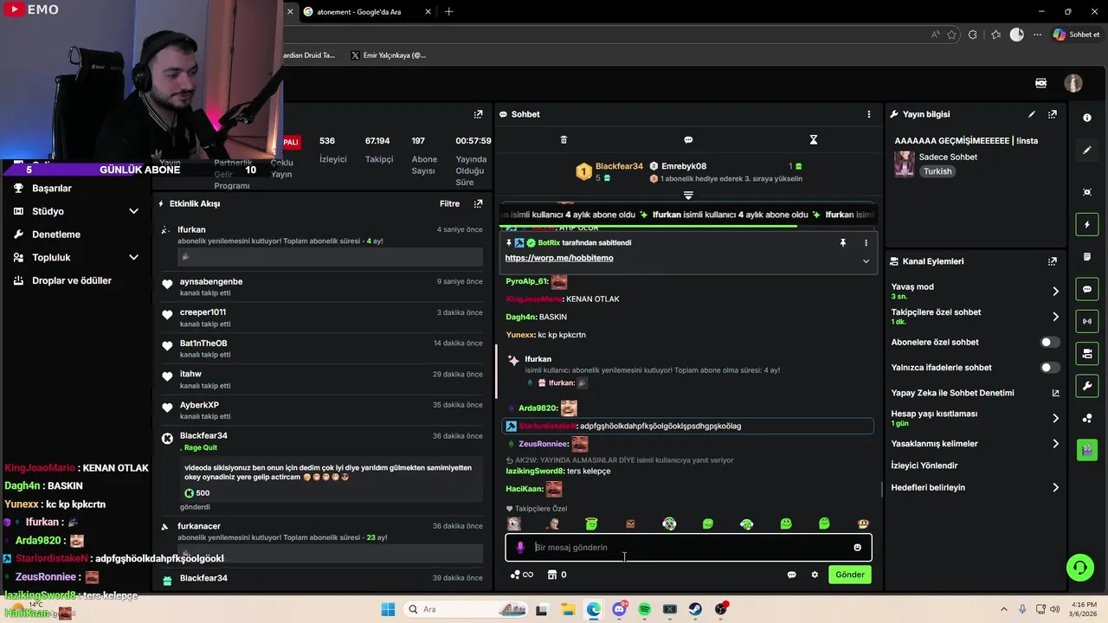Click the screen capture icon in right sidebar
The height and width of the screenshot is (623, 1108).
tap(1087, 192)
